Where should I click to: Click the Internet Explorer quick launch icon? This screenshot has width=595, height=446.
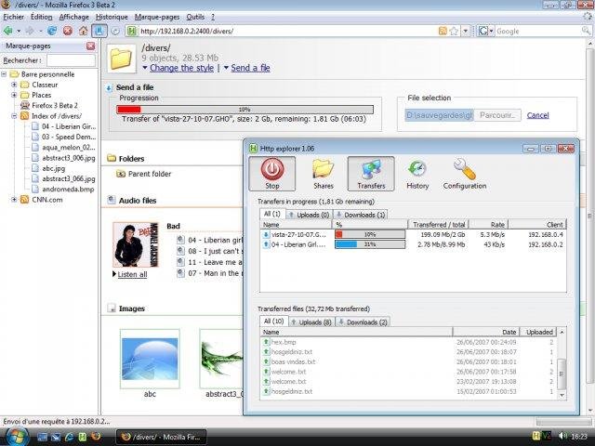(x=69, y=437)
